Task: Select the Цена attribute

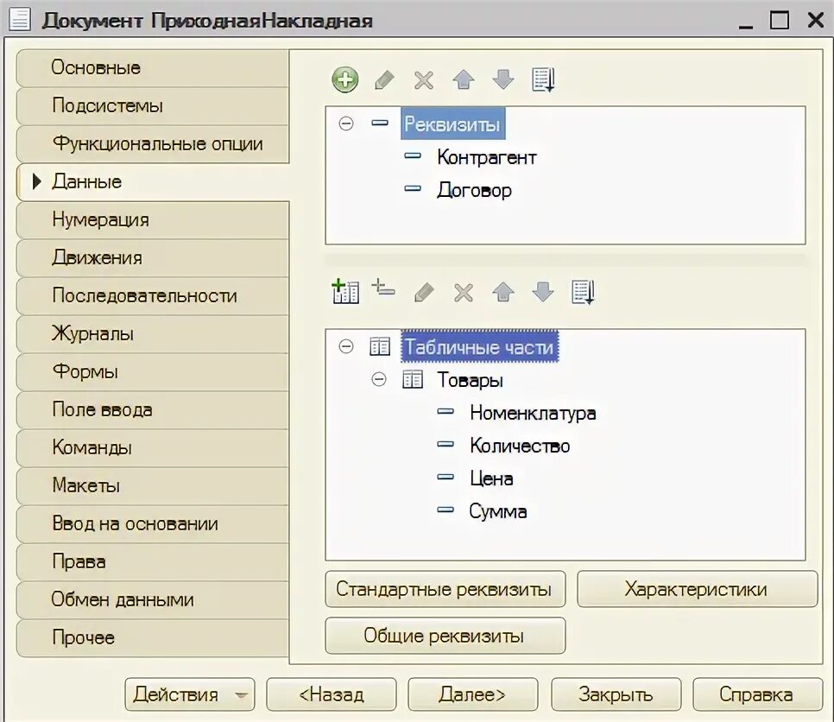Action: pyautogui.click(x=491, y=478)
